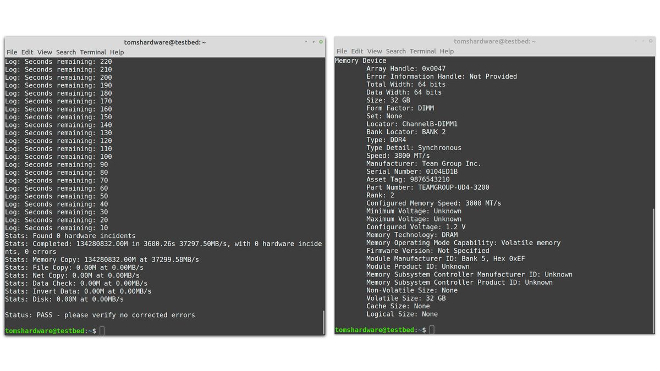Click 'Stats: Memory Copy: 134280832.00M at 37299.58MB/s'
660x371 pixels.
pos(102,259)
